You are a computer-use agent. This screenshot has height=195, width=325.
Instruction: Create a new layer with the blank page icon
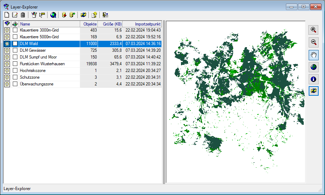tap(7, 15)
